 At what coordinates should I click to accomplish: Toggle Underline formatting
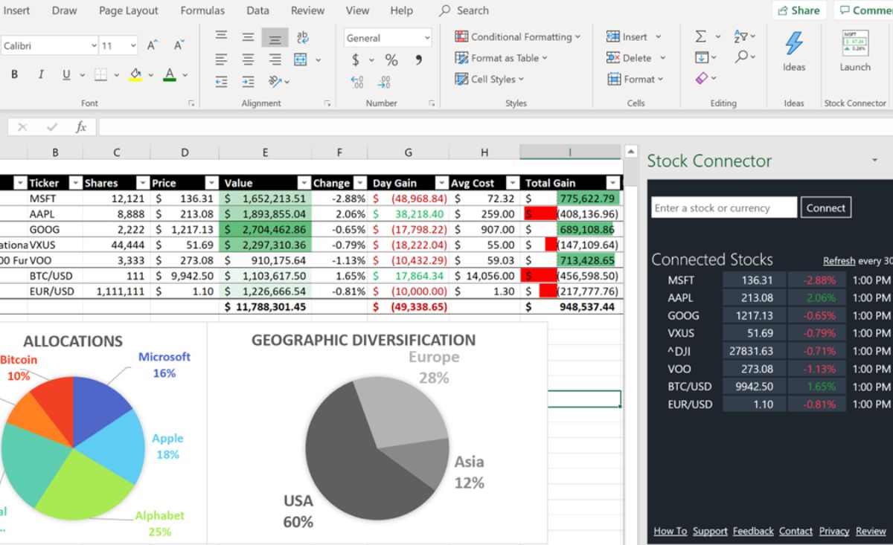pos(66,74)
